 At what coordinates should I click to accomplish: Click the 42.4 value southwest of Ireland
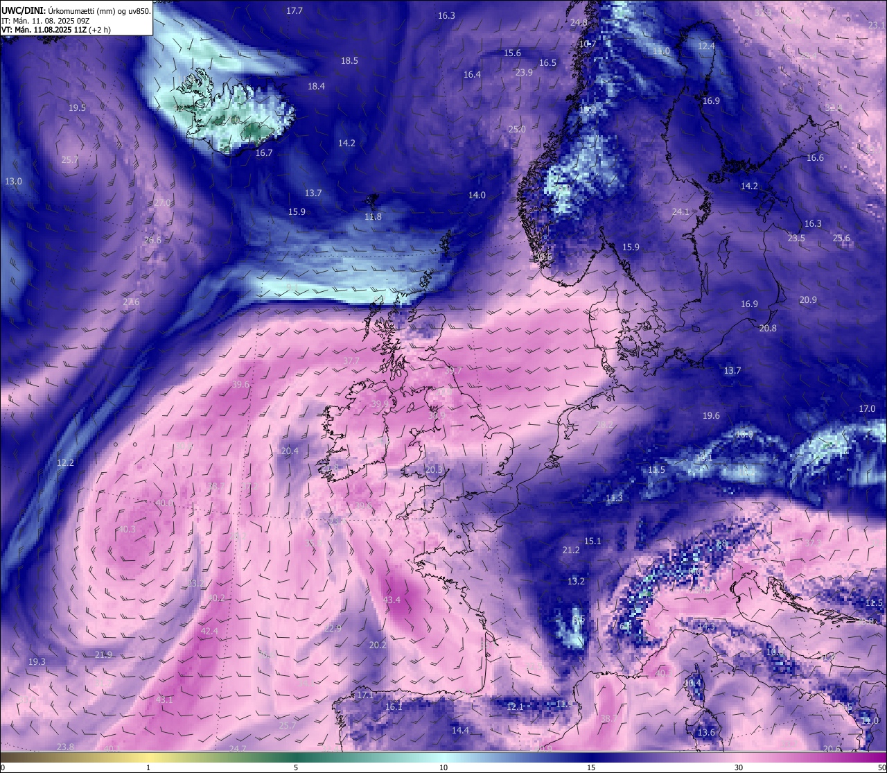click(x=209, y=631)
